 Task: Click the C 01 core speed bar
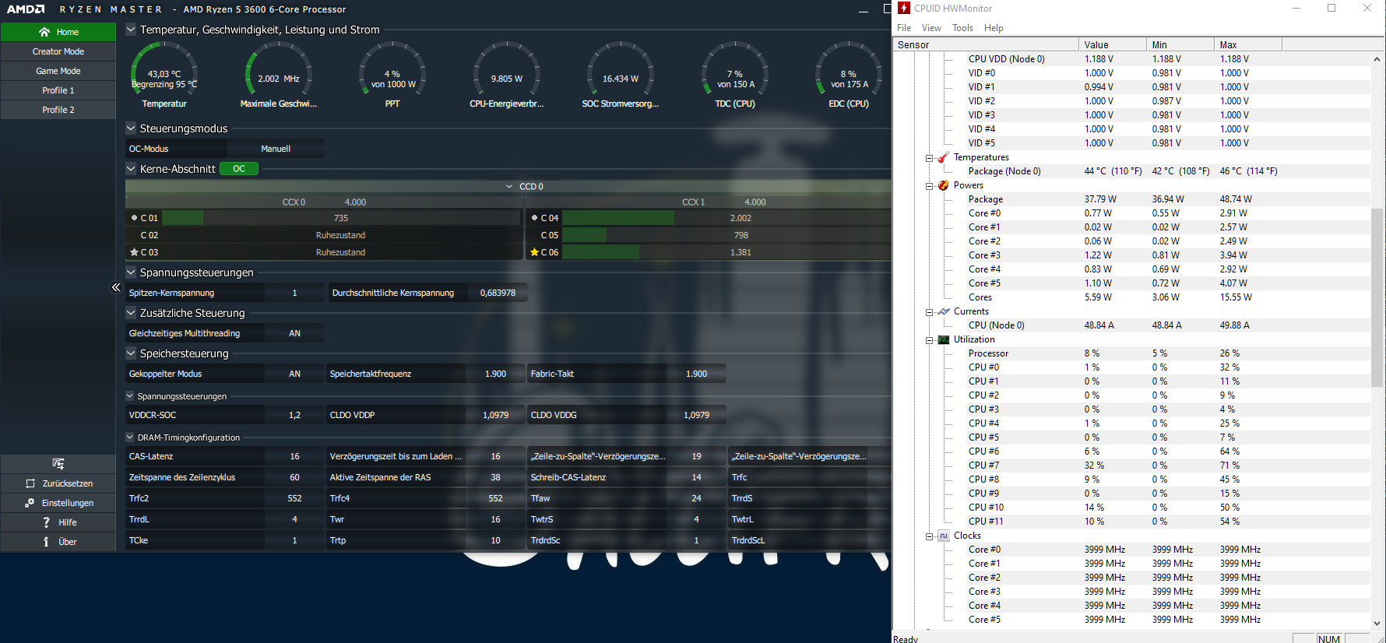(x=341, y=218)
